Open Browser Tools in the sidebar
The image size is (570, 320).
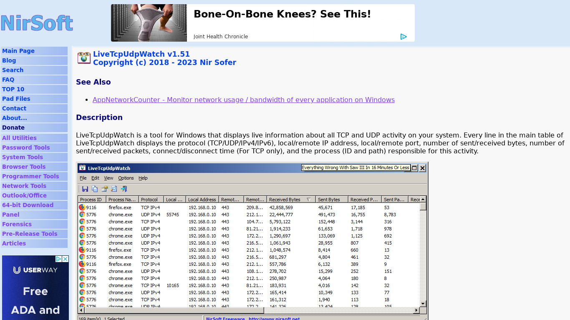click(x=24, y=167)
